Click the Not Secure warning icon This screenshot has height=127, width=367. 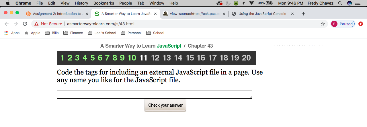coord(36,24)
